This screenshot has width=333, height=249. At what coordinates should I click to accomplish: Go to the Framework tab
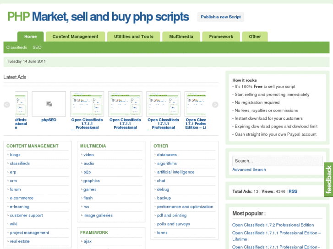(221, 37)
